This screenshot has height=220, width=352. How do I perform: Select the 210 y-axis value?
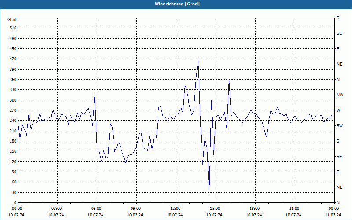pyautogui.click(x=13, y=131)
